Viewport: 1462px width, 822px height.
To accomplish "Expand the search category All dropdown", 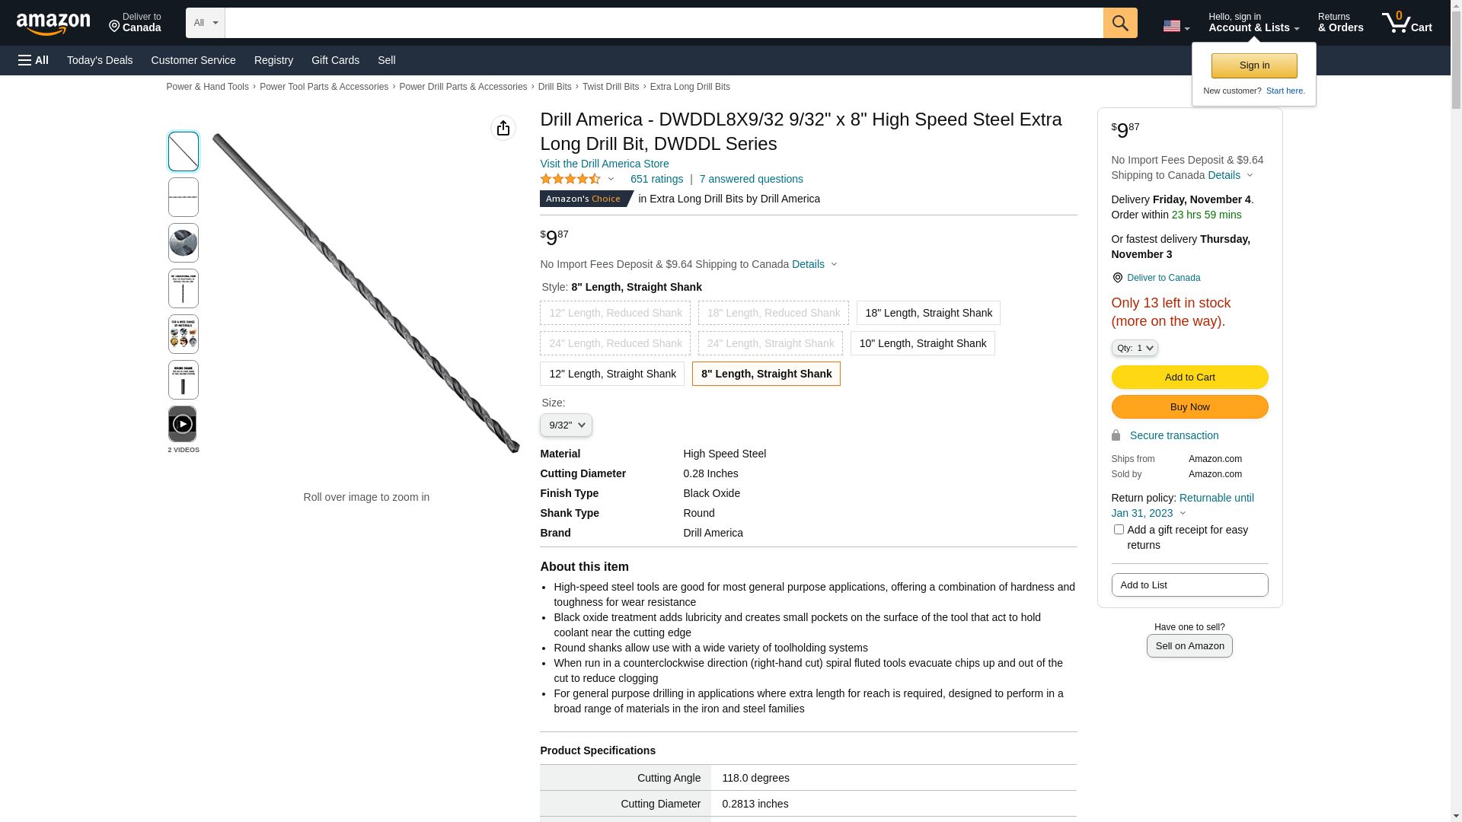I will click(x=205, y=23).
